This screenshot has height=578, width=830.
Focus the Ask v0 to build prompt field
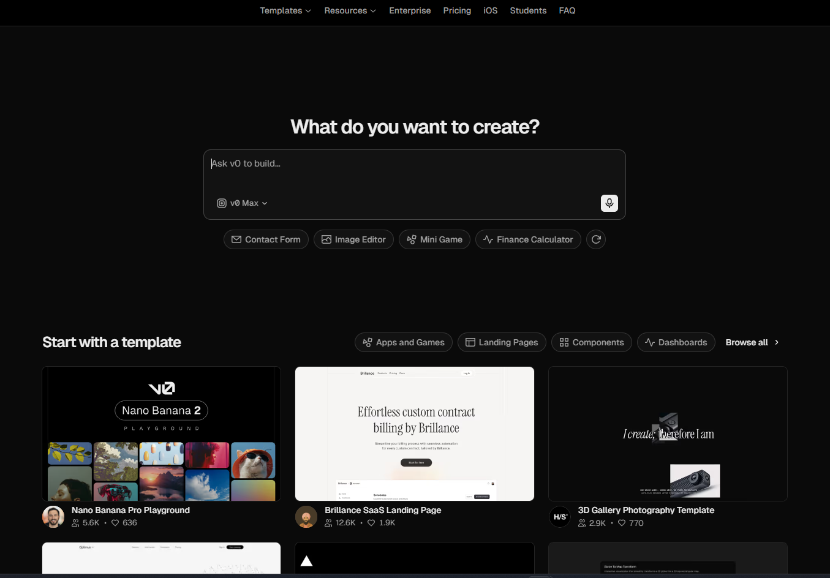[414, 171]
